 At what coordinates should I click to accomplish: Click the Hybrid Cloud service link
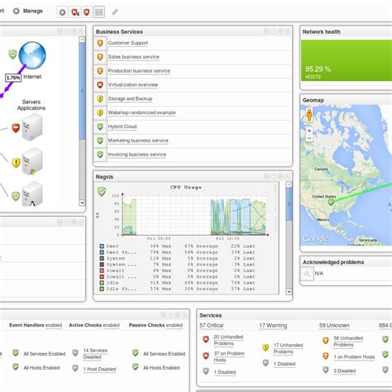[x=122, y=127]
